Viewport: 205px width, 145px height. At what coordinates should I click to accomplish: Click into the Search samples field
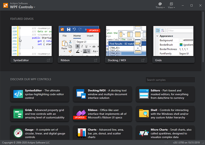click(x=170, y=80)
